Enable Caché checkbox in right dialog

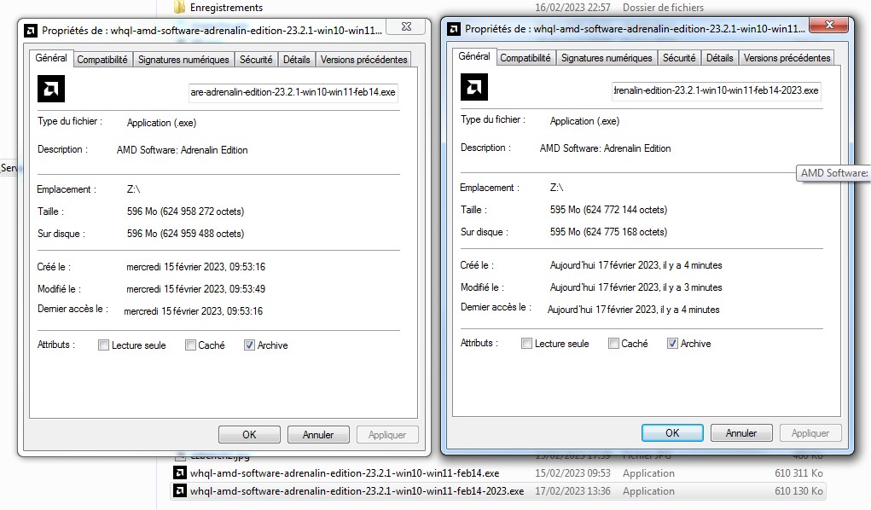614,344
